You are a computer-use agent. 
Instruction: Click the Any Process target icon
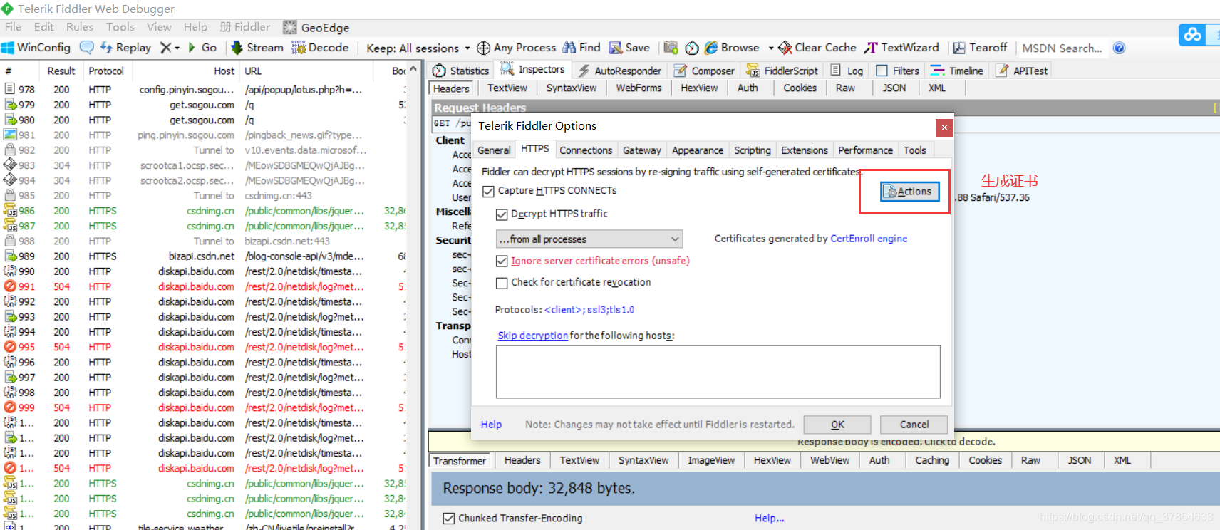click(x=483, y=48)
